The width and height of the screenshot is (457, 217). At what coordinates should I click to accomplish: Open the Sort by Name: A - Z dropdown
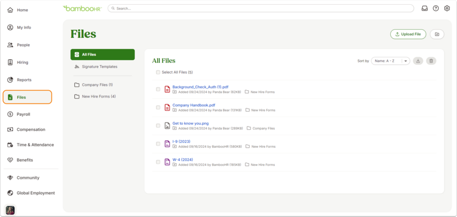[390, 61]
